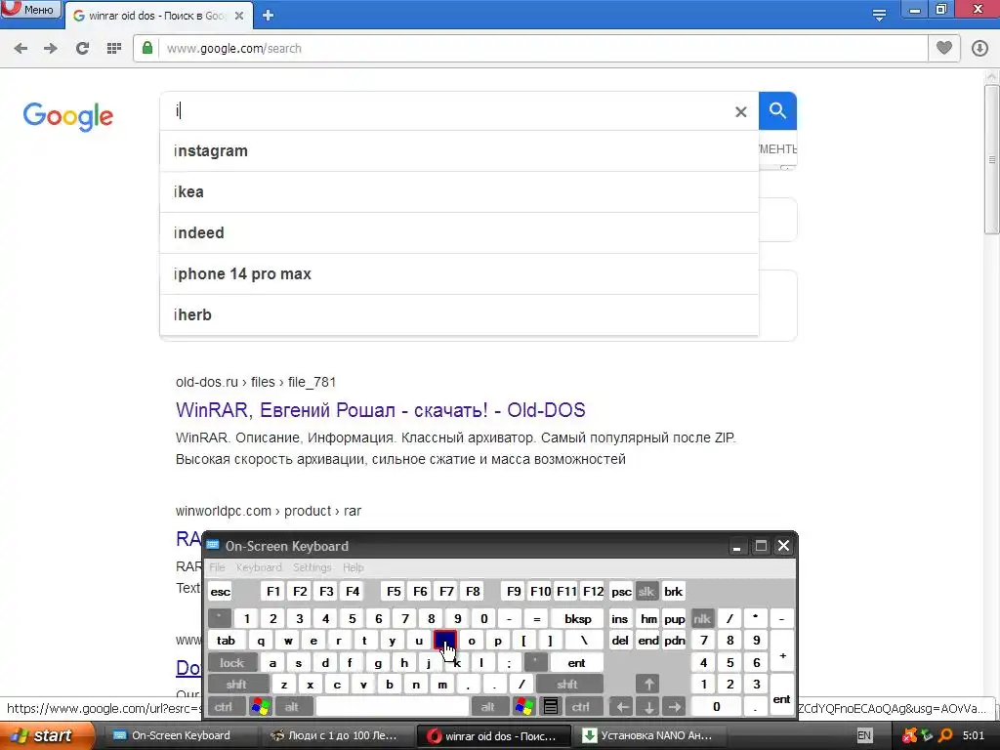
Task: Click the main ent key beside the apostrophe key
Action: click(x=576, y=663)
